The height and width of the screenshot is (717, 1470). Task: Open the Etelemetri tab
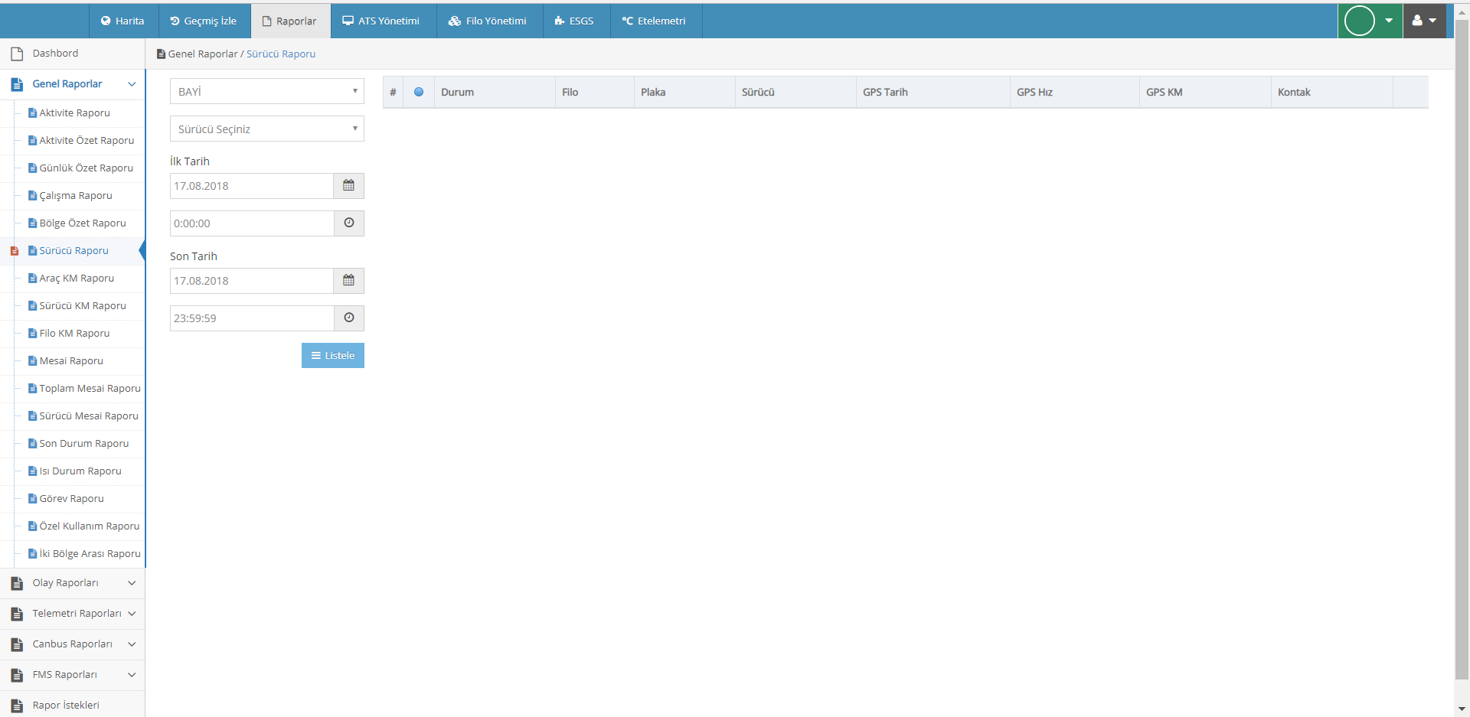pos(655,21)
